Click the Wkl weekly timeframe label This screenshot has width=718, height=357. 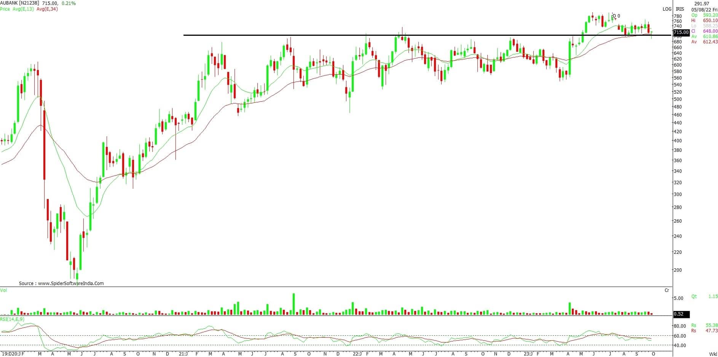[x=713, y=354]
